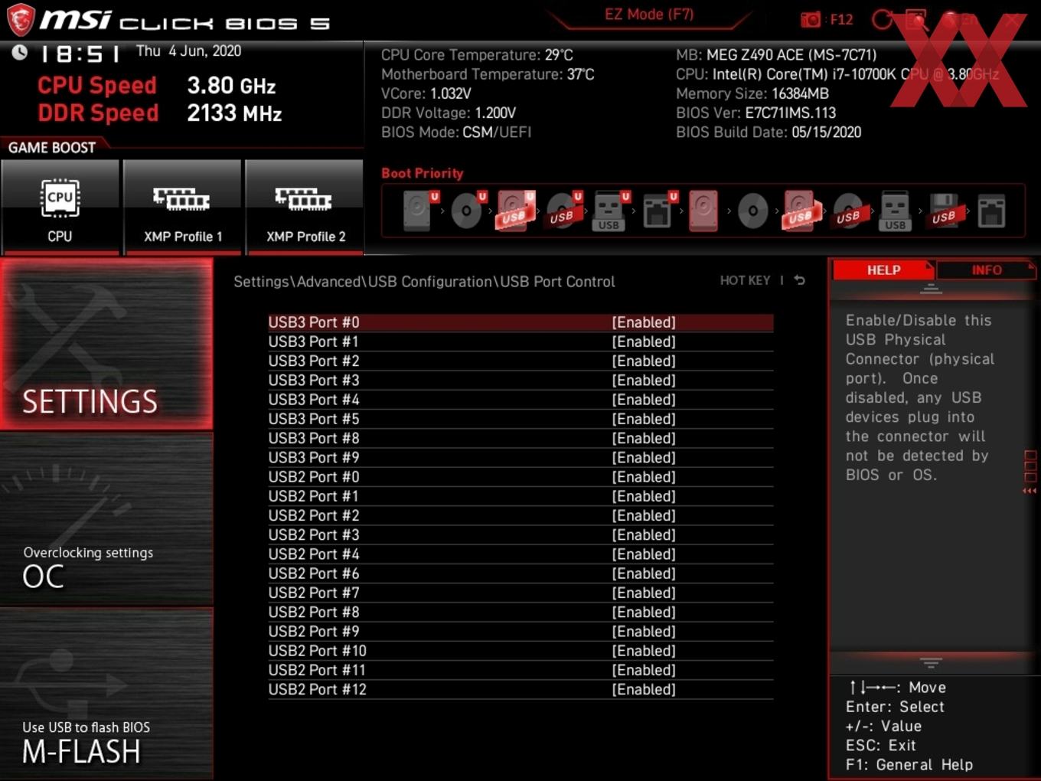Click the Thu 4 Jun, 2020 date
This screenshot has height=781, width=1041.
(x=188, y=51)
